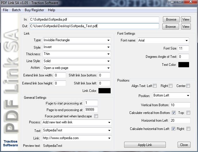Check Align Text Right checkbox
This screenshot has height=152, width=198.
(x=170, y=86)
